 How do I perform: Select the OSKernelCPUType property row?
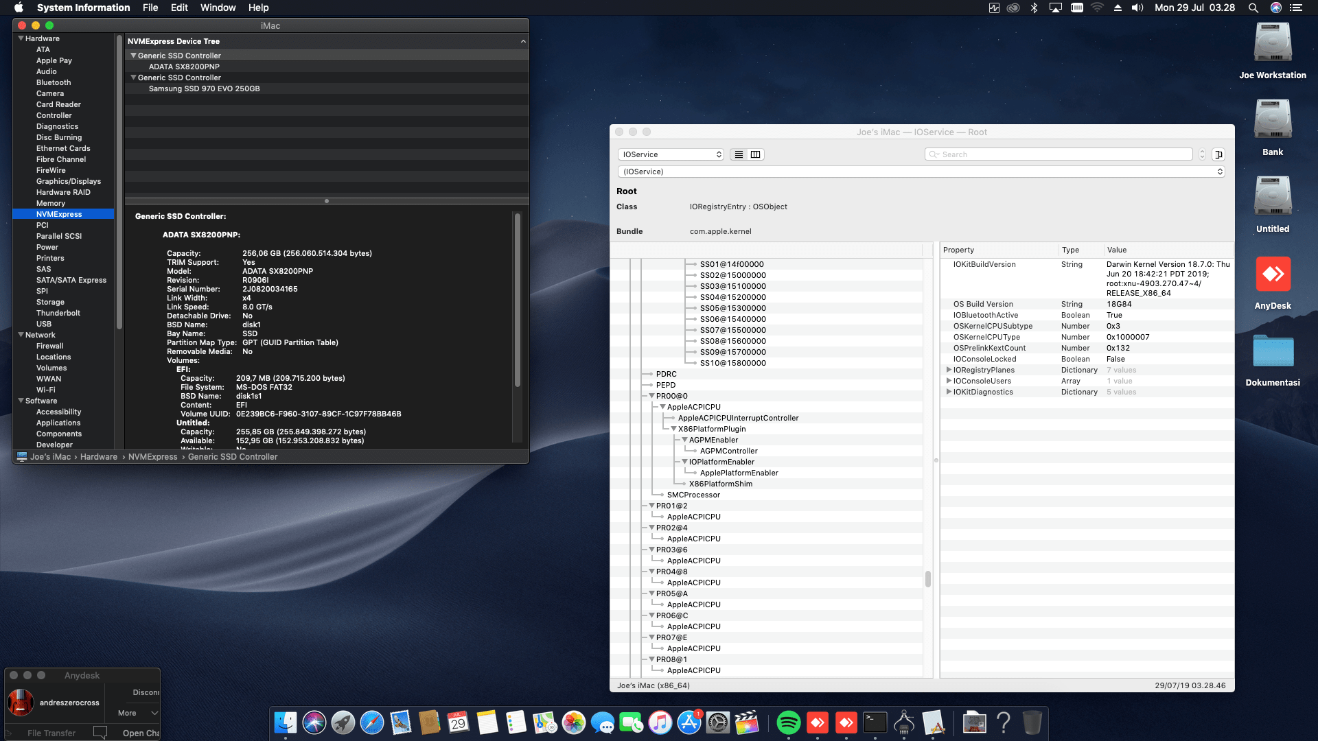(1087, 337)
